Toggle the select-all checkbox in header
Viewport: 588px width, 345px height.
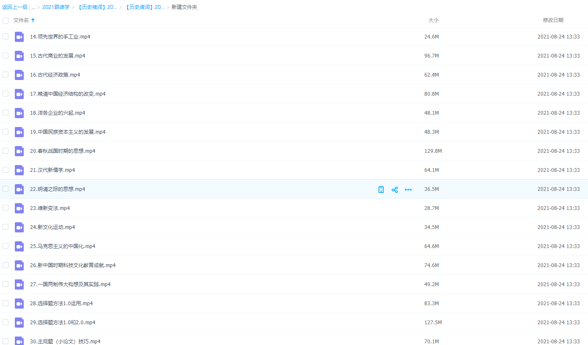[x=6, y=20]
